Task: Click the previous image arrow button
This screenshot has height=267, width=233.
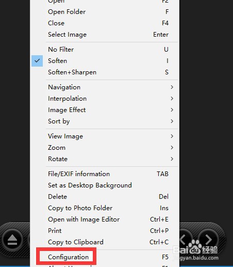Action: 185,240
